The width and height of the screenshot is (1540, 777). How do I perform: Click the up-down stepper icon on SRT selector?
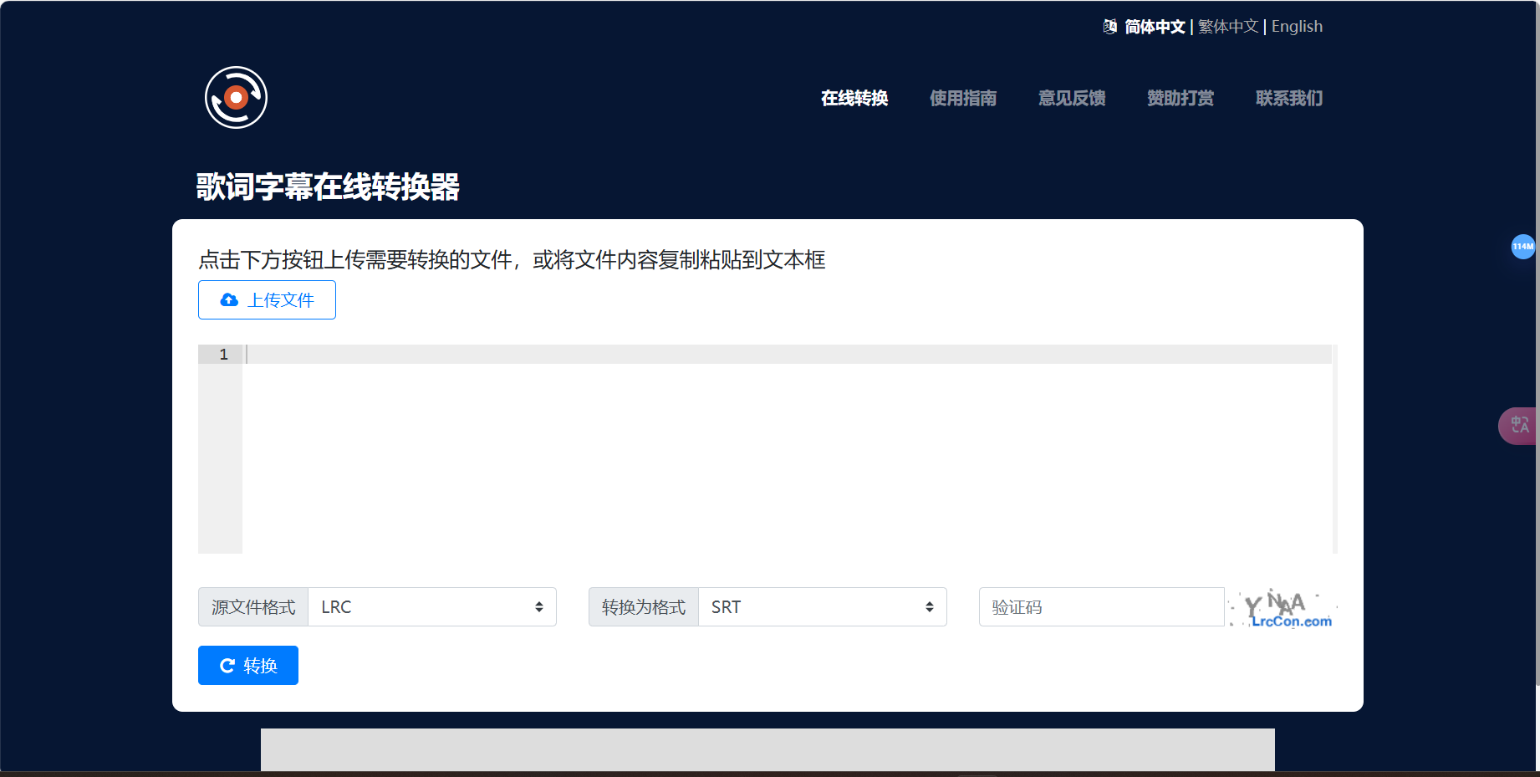(929, 606)
